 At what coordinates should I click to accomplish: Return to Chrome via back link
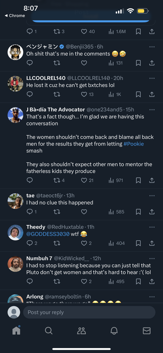tap(15, 16)
